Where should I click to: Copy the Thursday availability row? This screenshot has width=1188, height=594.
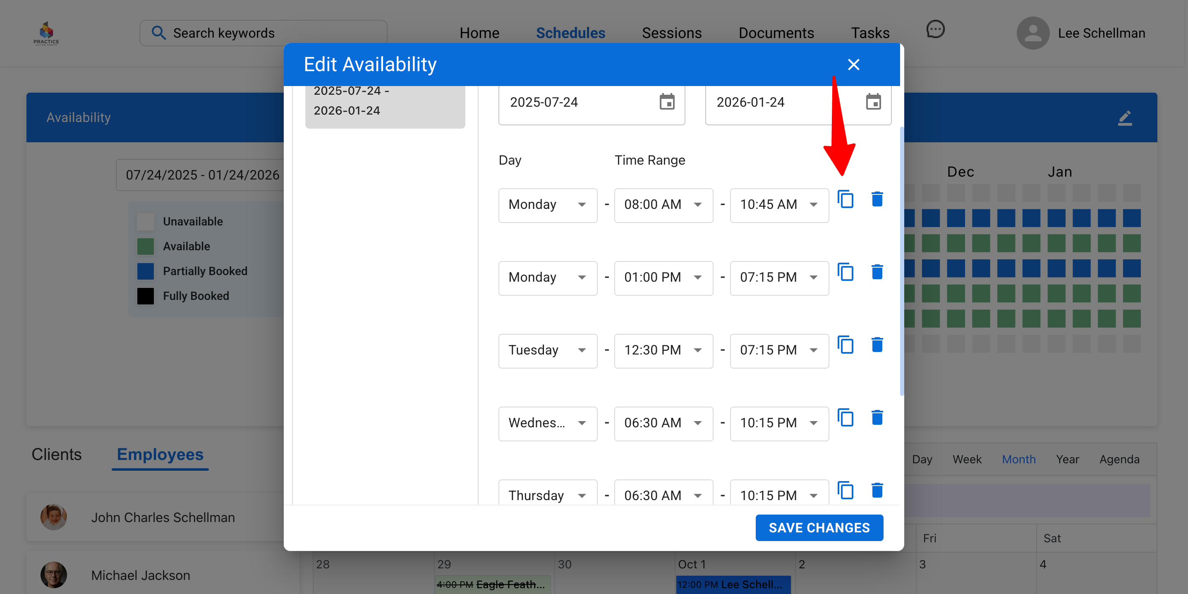point(845,490)
